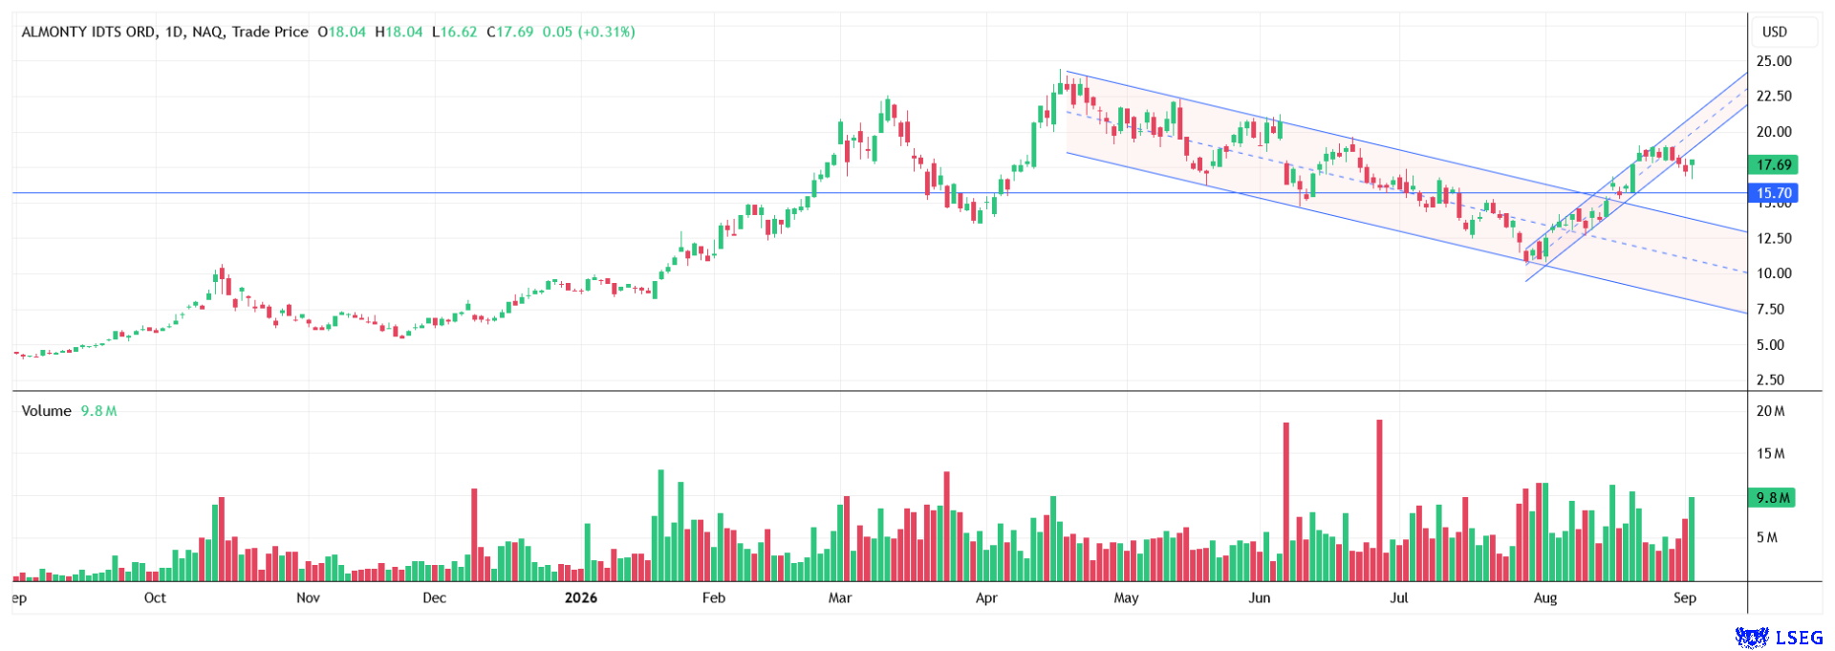This screenshot has height=651, width=1835.
Task: Click the tall red volume bar in June
Action: click(1286, 502)
